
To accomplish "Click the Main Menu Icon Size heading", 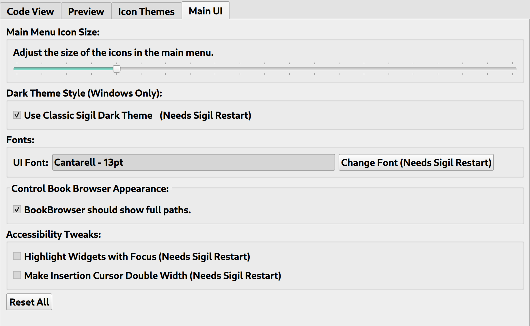I will pyautogui.click(x=53, y=32).
